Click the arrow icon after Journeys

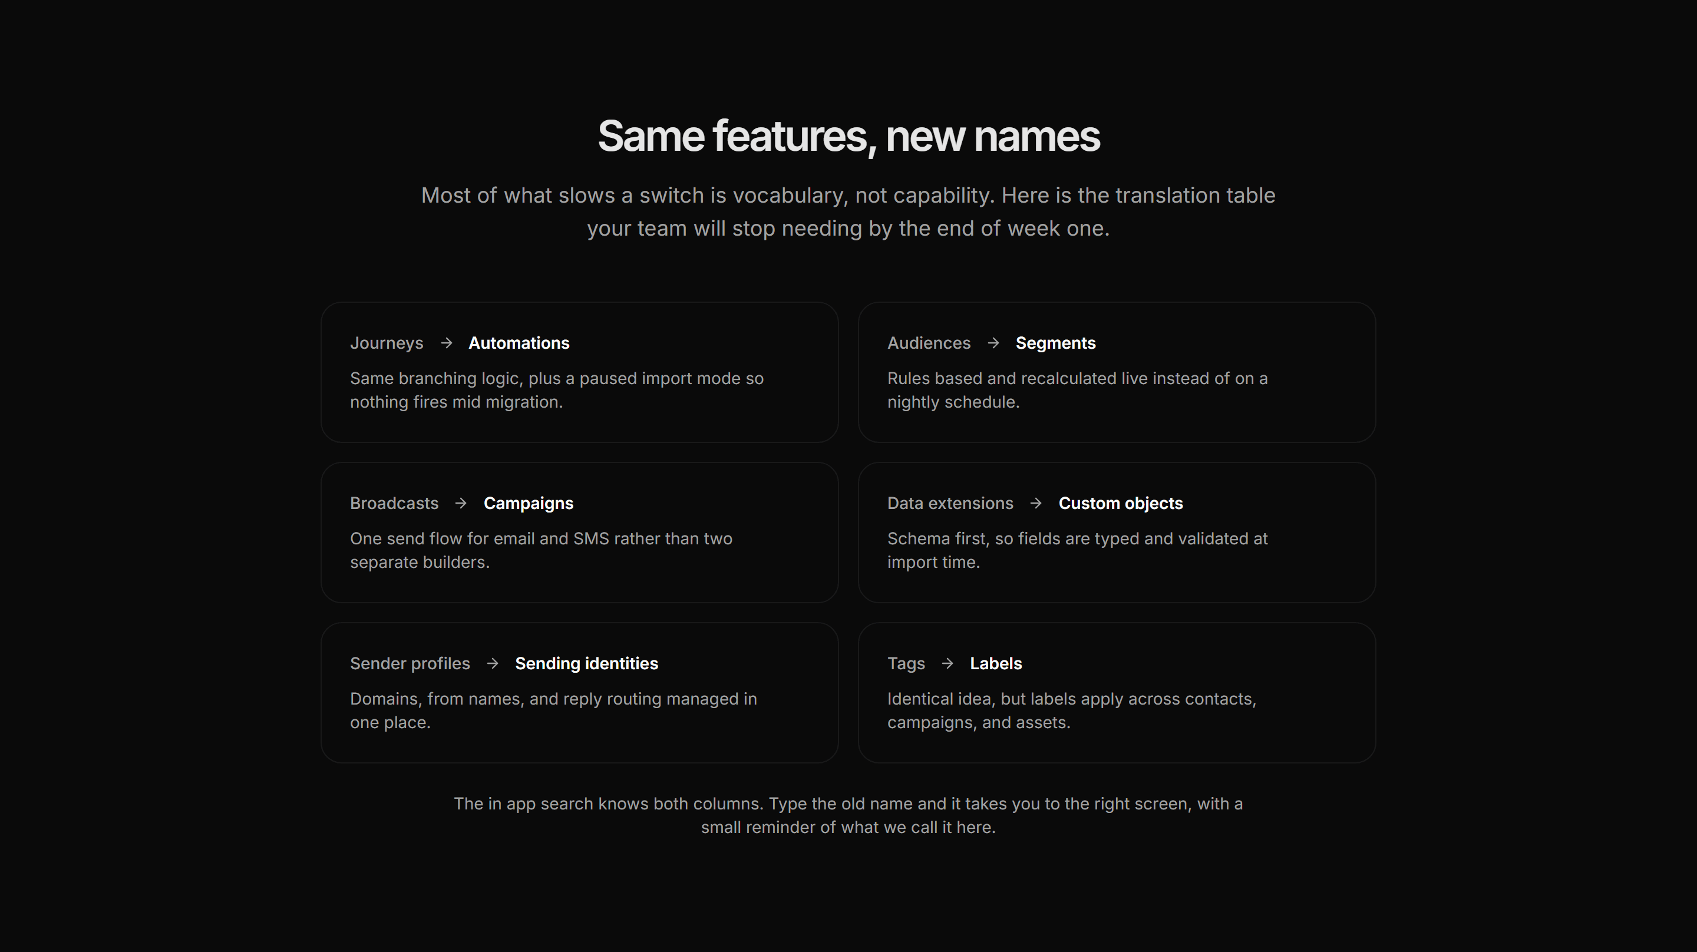(x=446, y=343)
